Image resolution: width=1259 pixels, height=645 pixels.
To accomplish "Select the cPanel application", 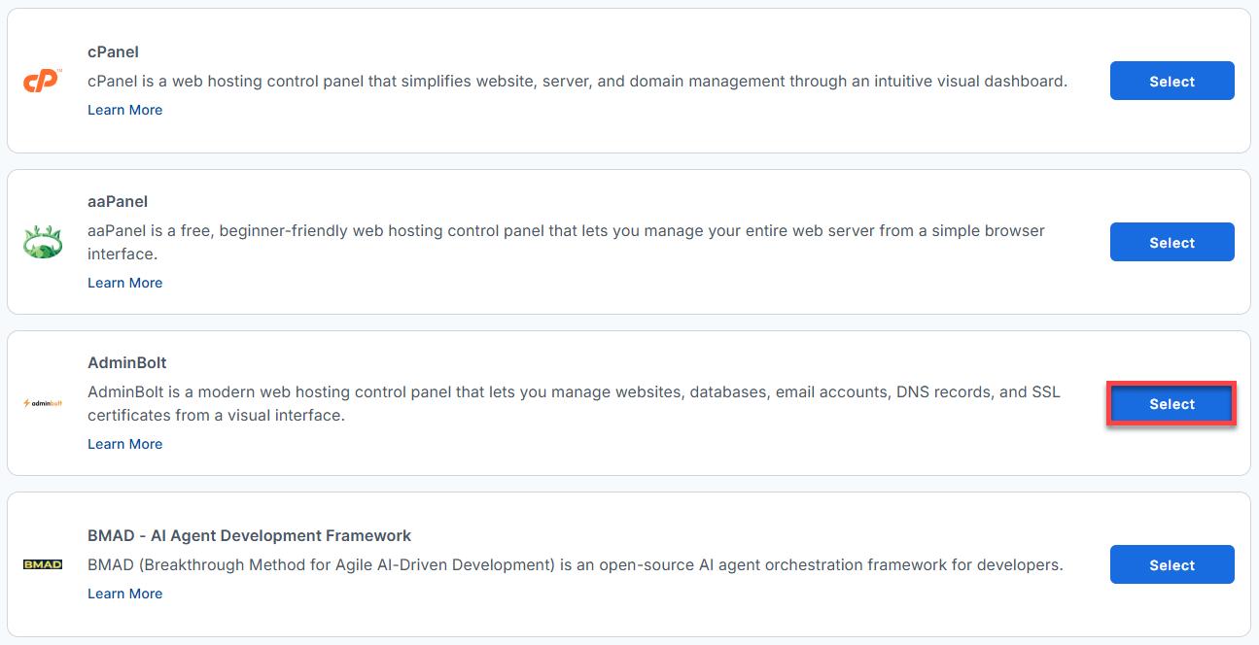I will click(1172, 81).
